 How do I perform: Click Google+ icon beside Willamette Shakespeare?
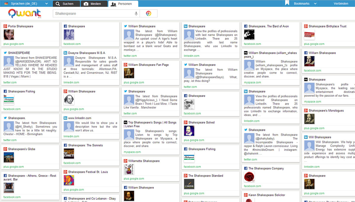tap(125, 161)
